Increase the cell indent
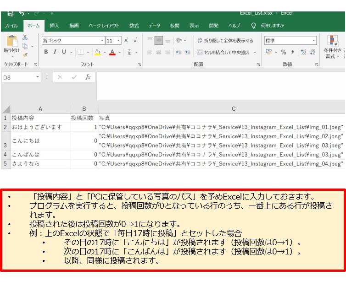Viewport: 346px width, 286px height. [x=188, y=52]
